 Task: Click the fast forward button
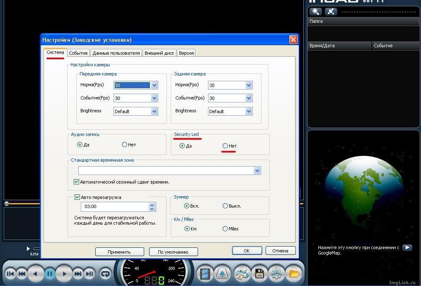click(78, 274)
